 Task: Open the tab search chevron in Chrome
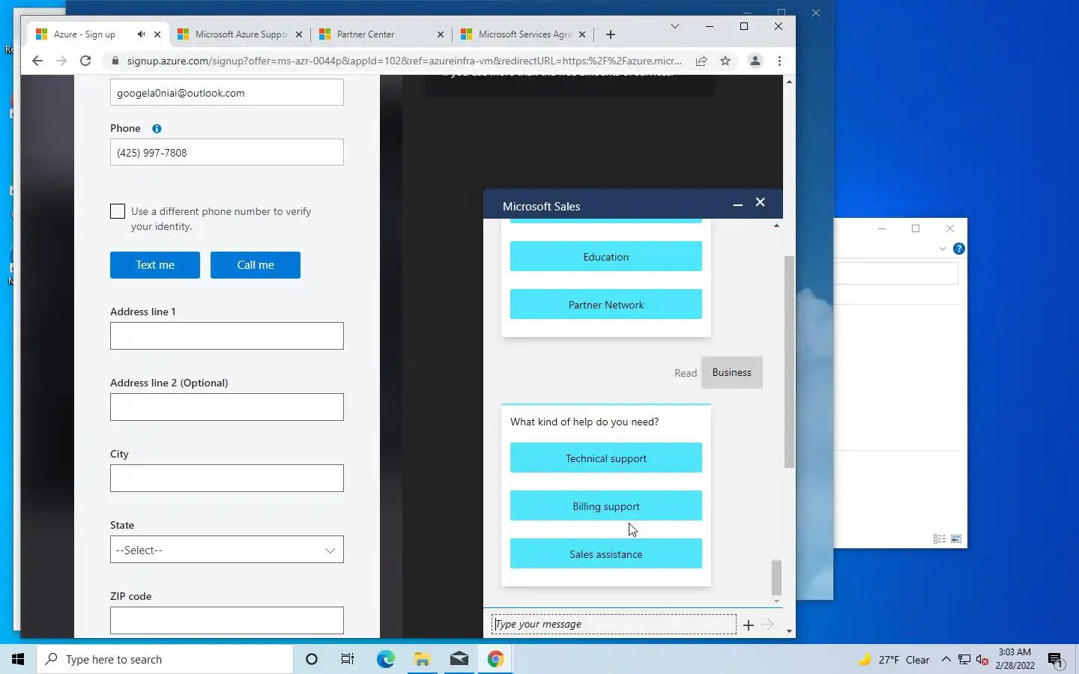675,26
